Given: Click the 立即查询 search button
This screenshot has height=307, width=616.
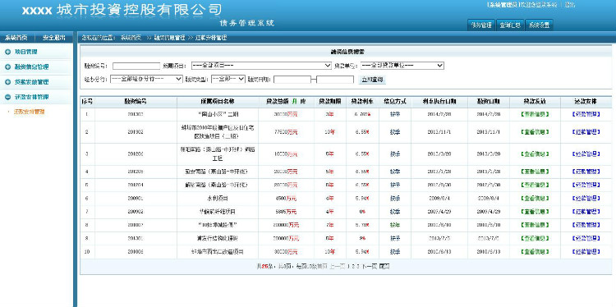Looking at the screenshot, I should (372, 80).
